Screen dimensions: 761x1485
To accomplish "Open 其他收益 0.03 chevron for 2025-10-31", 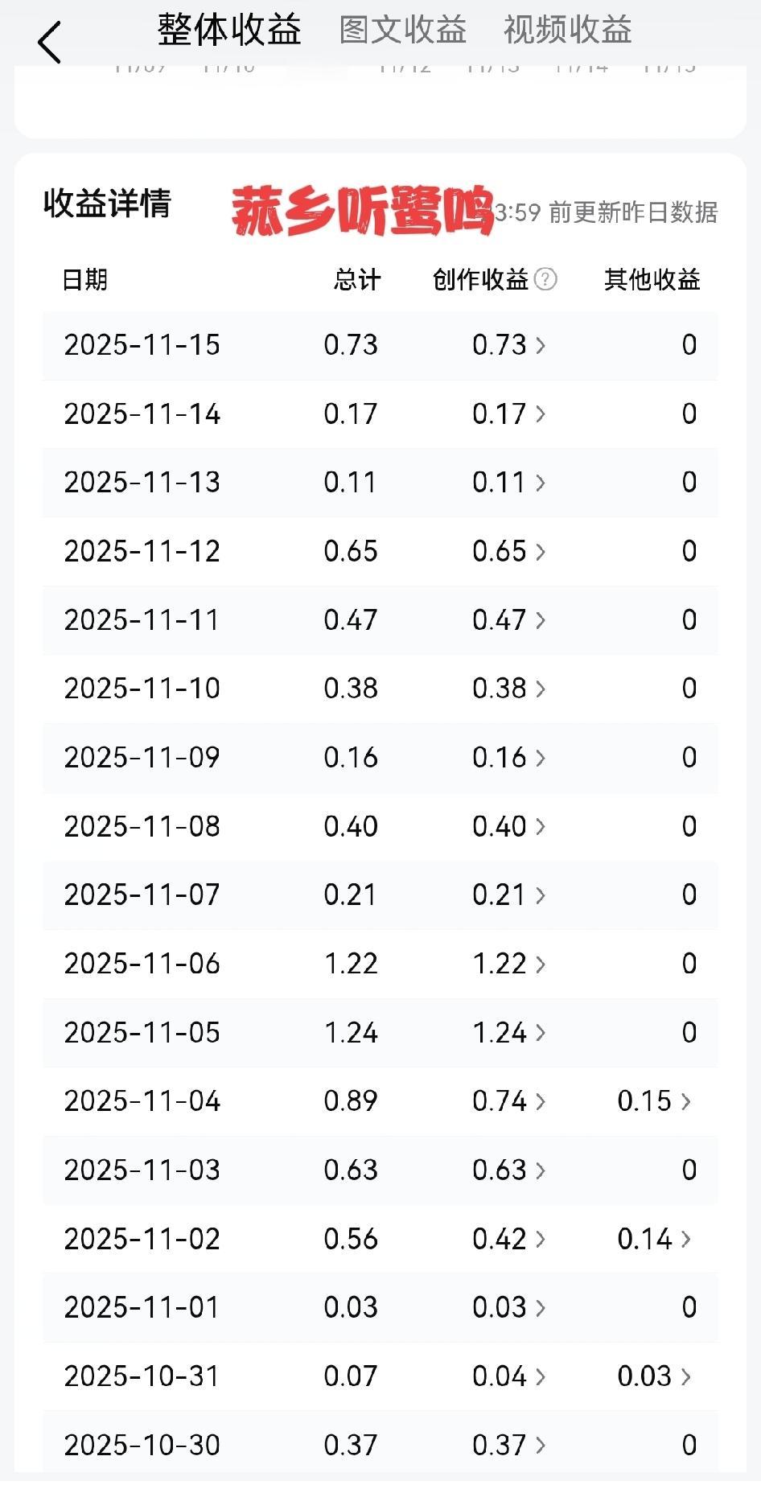I will pyautogui.click(x=654, y=1376).
